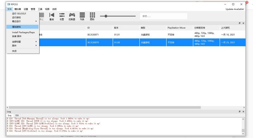Open the 管理 menu

pos(33,9)
